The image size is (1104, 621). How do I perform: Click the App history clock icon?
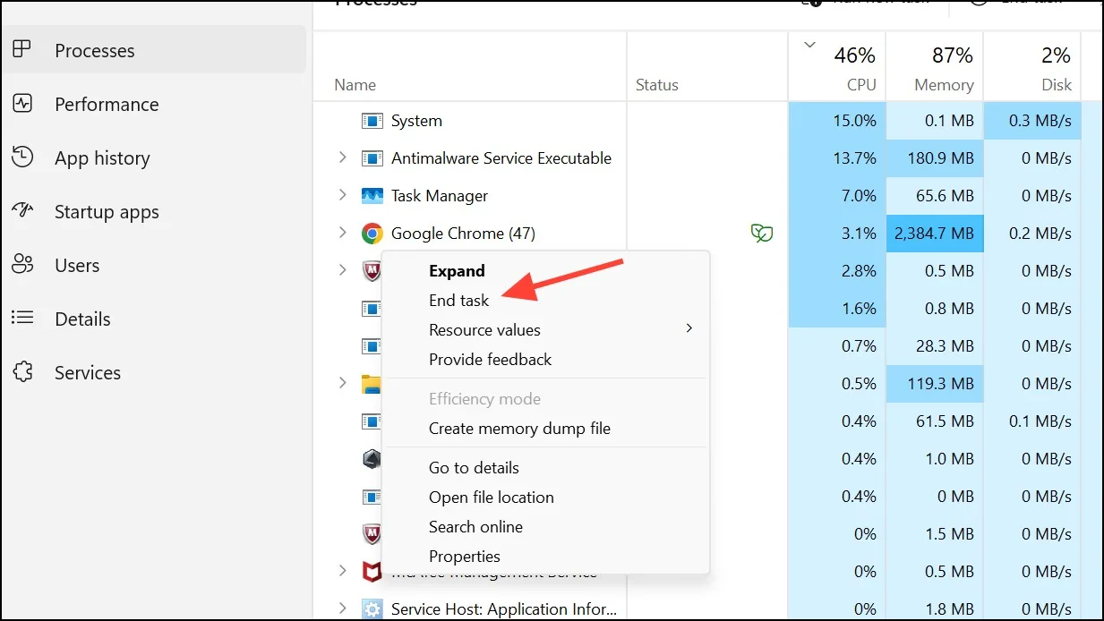pos(22,157)
